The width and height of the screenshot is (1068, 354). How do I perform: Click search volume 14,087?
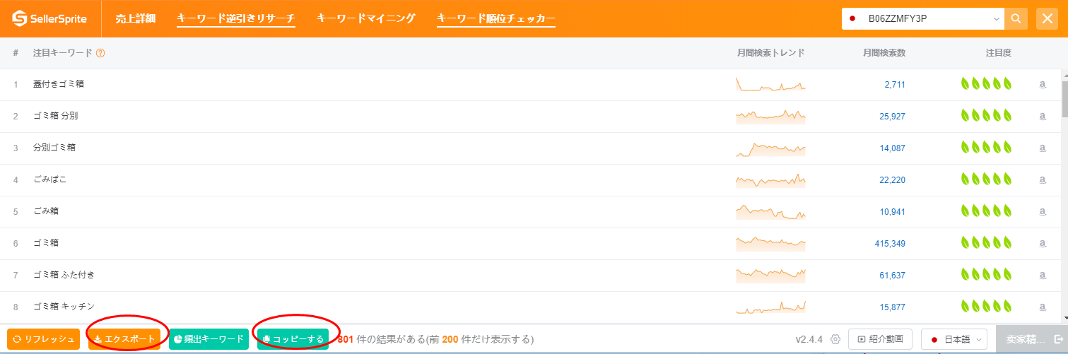(x=893, y=148)
